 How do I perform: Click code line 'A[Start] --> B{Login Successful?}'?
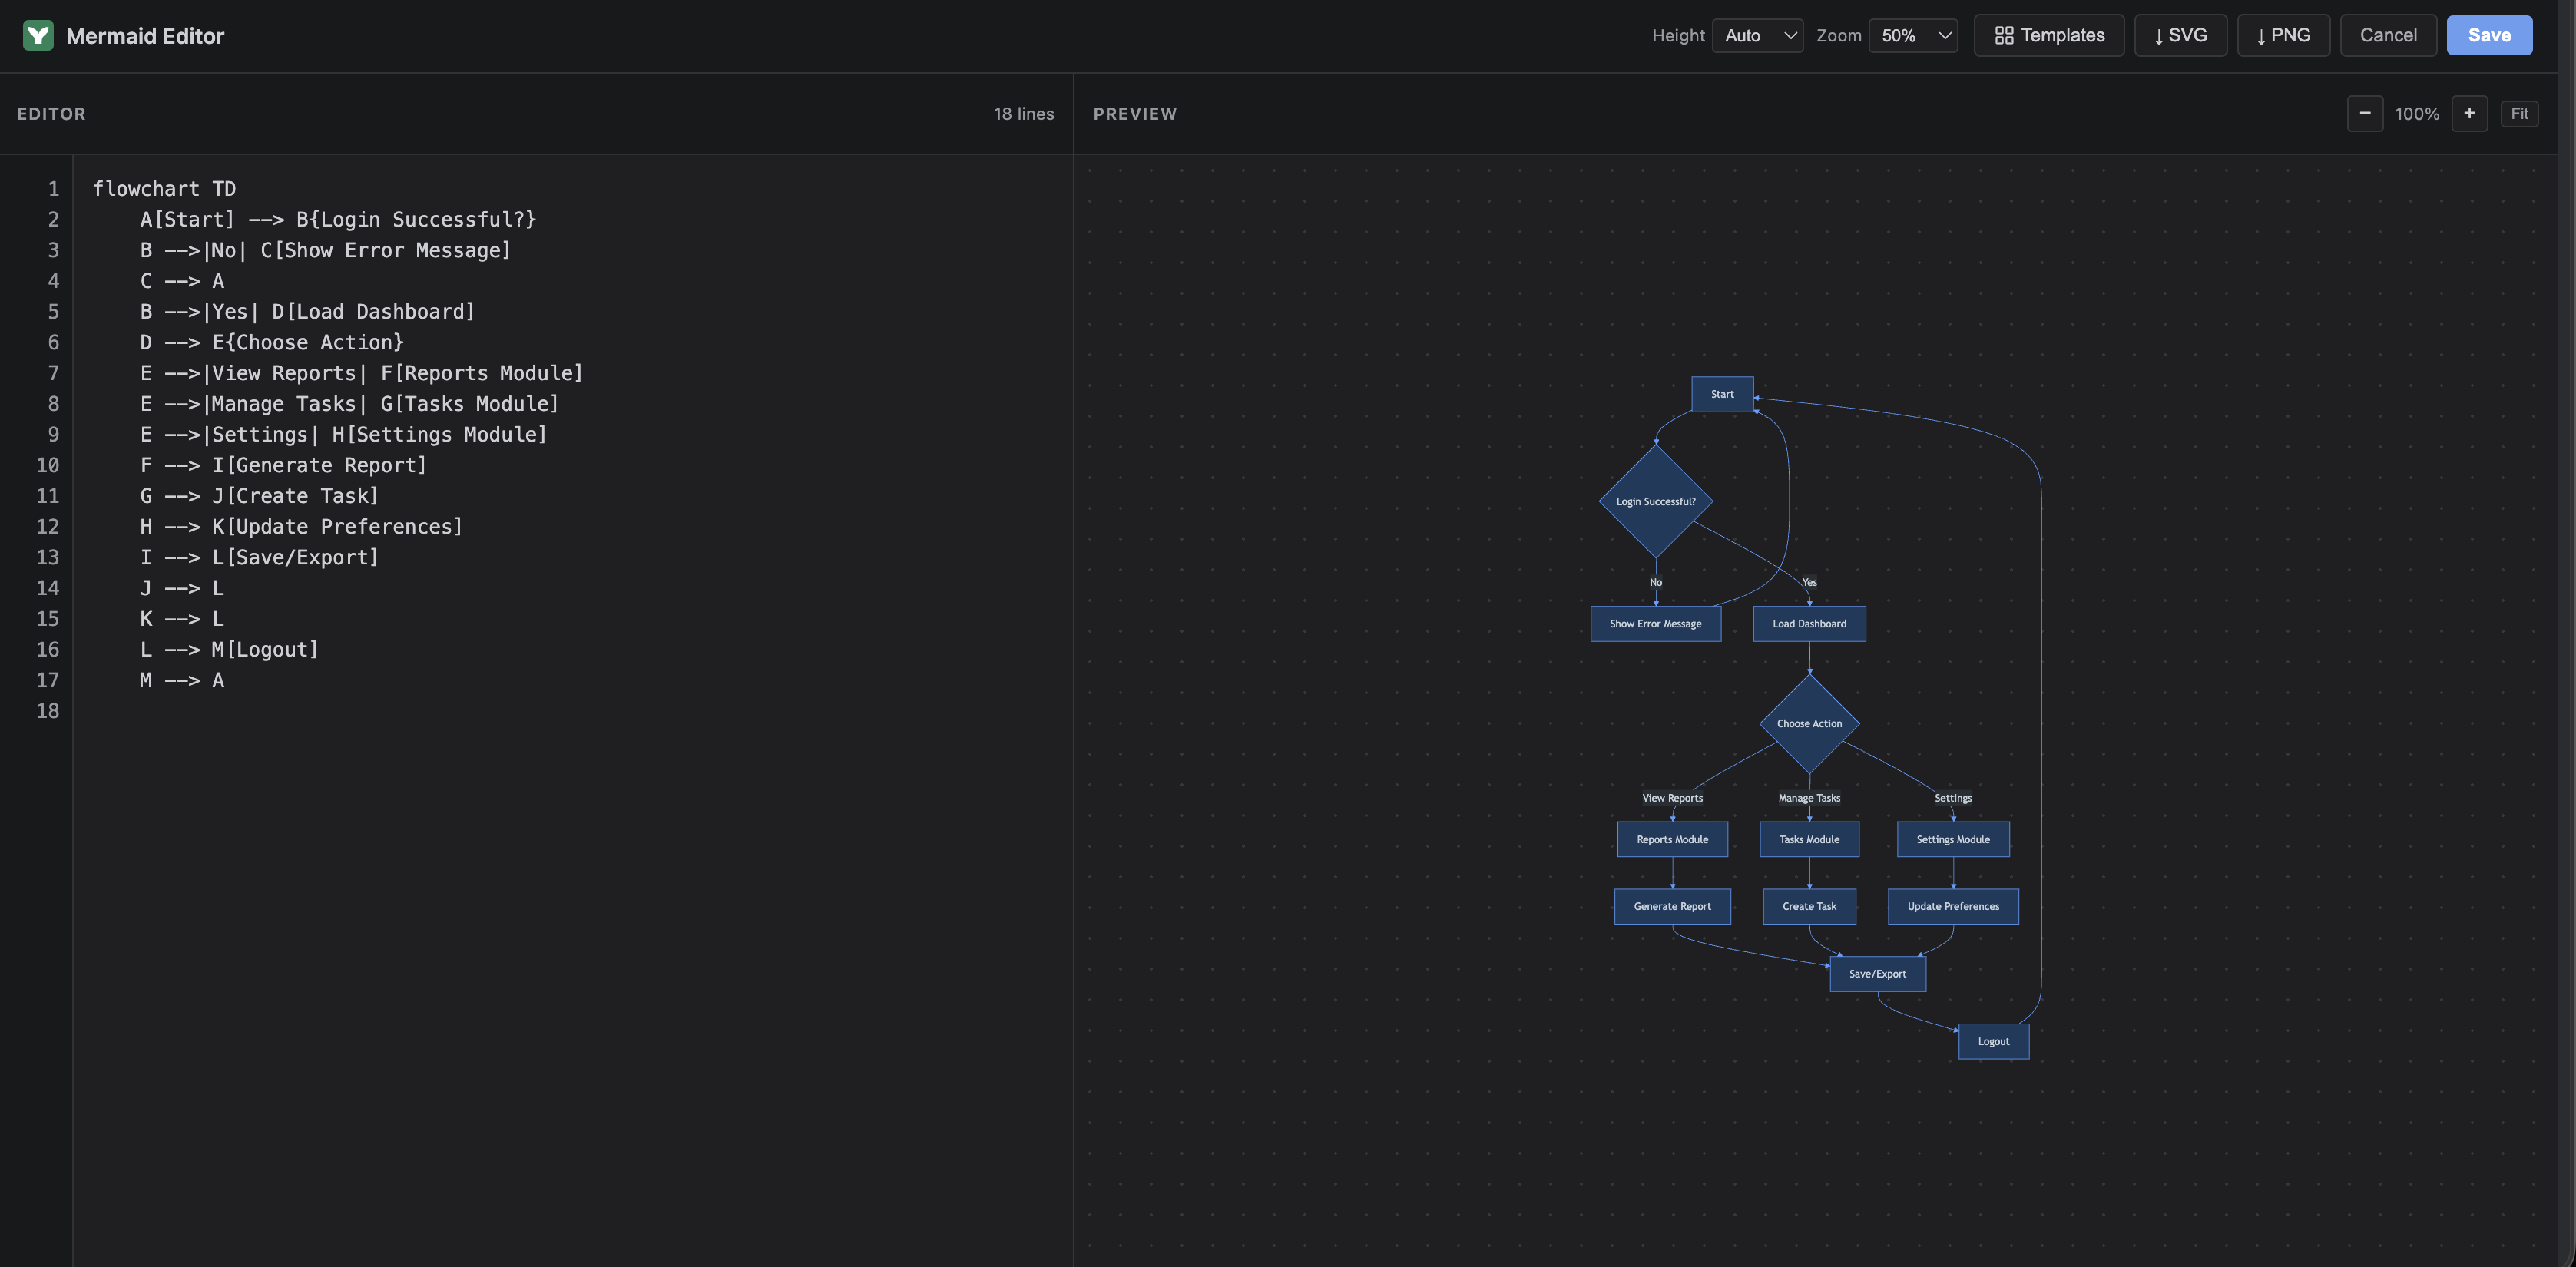point(338,219)
